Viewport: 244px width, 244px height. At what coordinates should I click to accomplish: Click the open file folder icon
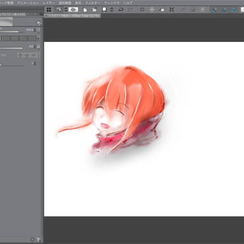94,9
